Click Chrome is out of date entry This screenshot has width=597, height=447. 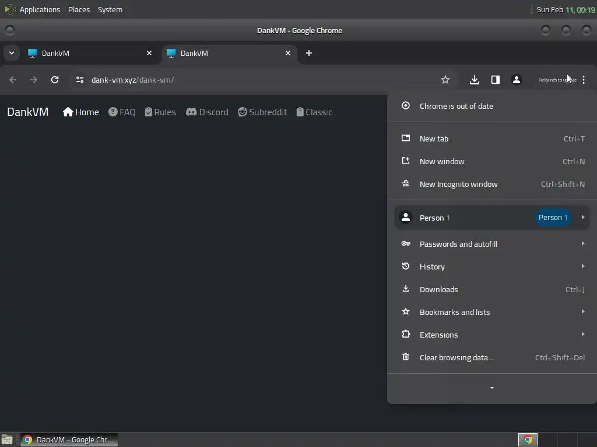click(x=492, y=106)
